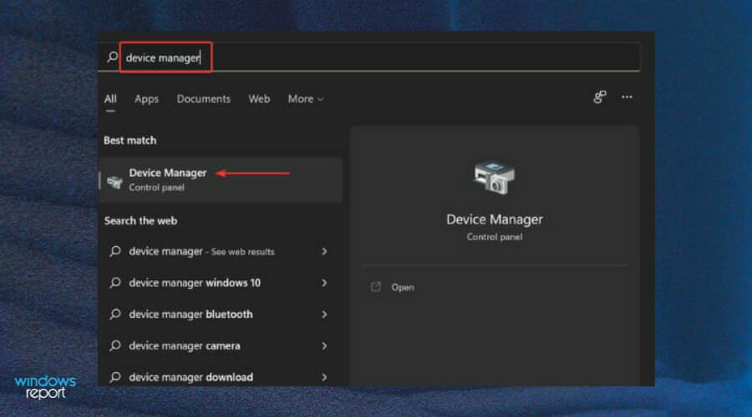
Task: Expand arrow for device manager windows 10
Action: [x=324, y=283]
